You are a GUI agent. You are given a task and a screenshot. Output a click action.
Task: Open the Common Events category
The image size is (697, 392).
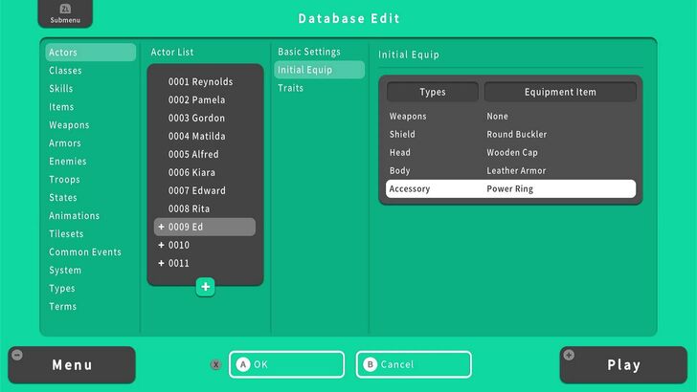(85, 252)
